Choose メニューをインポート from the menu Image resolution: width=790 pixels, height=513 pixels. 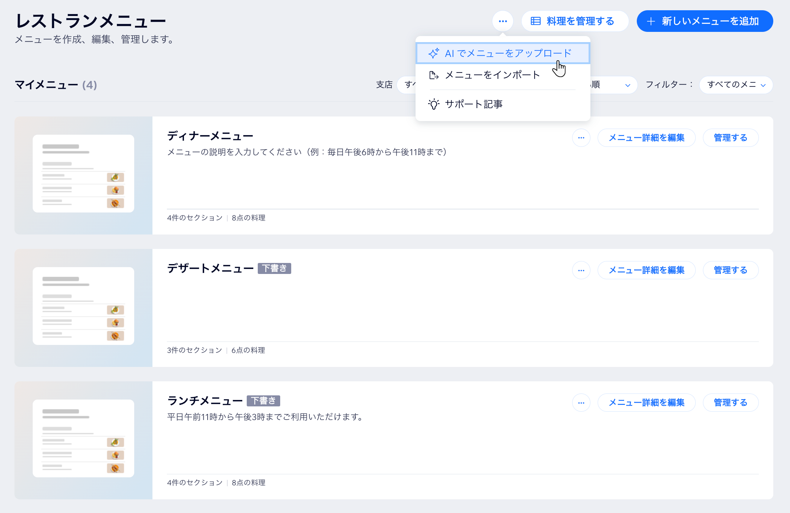[492, 75]
